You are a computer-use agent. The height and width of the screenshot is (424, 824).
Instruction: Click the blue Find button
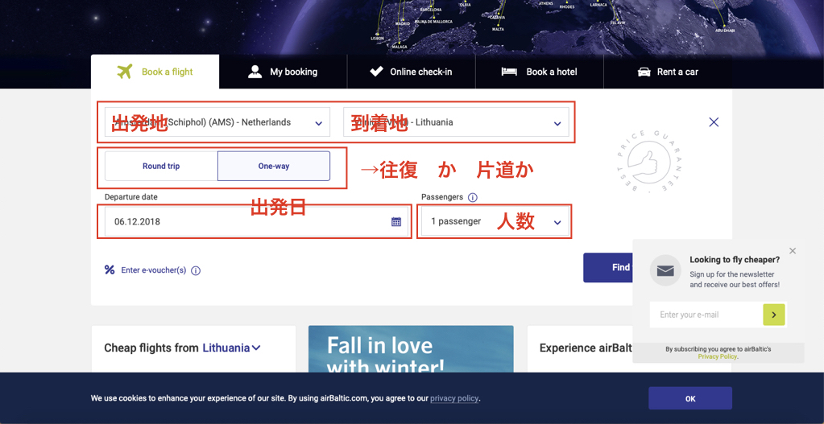click(608, 268)
